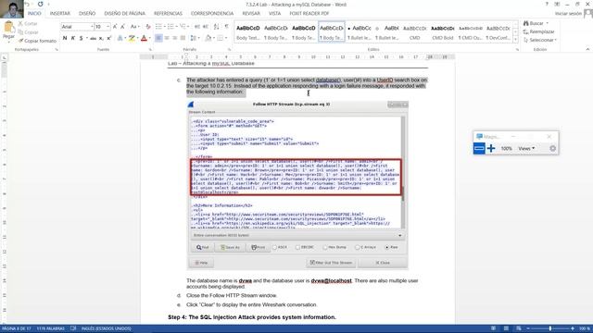The image size is (593, 333).
Task: Click the font color red A swatch
Action: [144, 38]
